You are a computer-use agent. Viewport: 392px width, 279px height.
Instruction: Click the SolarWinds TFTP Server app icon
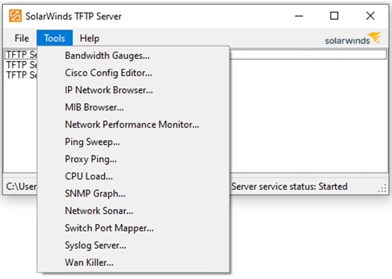tap(15, 16)
